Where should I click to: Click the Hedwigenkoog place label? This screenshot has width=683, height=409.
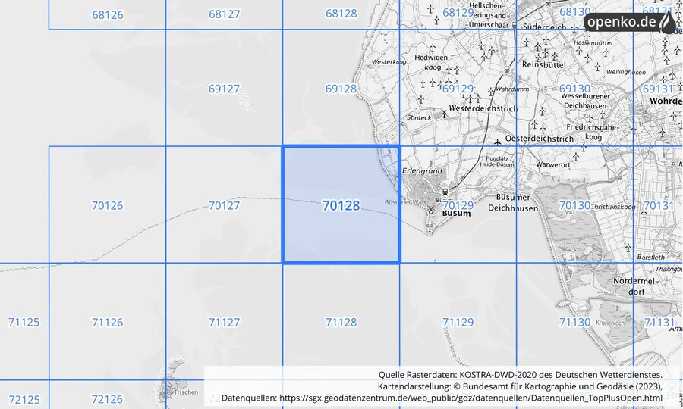click(x=431, y=62)
